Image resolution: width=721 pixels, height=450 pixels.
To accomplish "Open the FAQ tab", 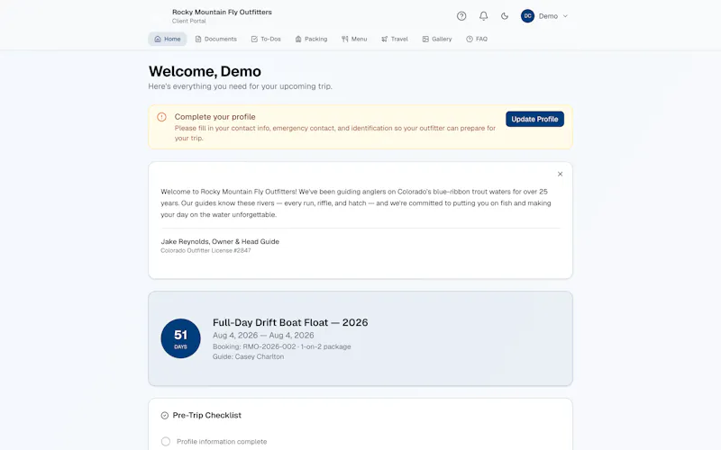I will (x=477, y=39).
